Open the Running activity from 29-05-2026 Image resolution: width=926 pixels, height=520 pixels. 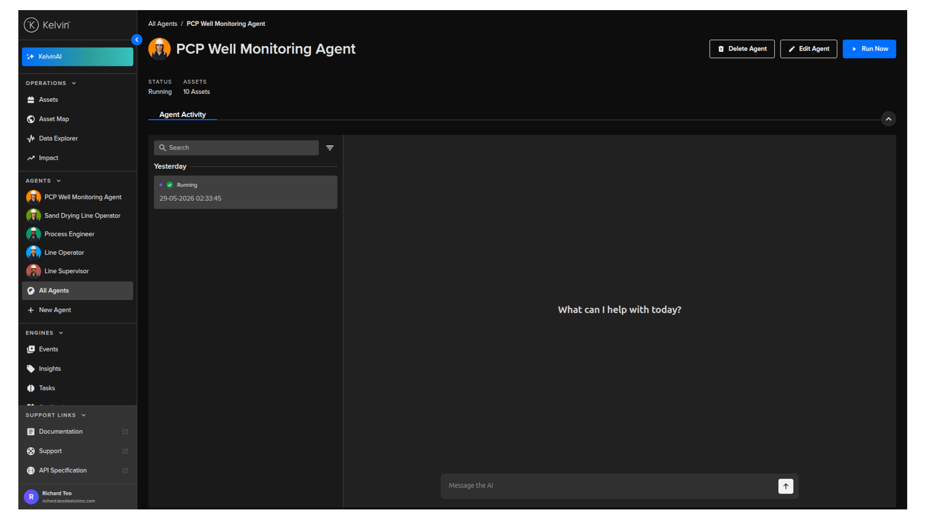point(245,192)
